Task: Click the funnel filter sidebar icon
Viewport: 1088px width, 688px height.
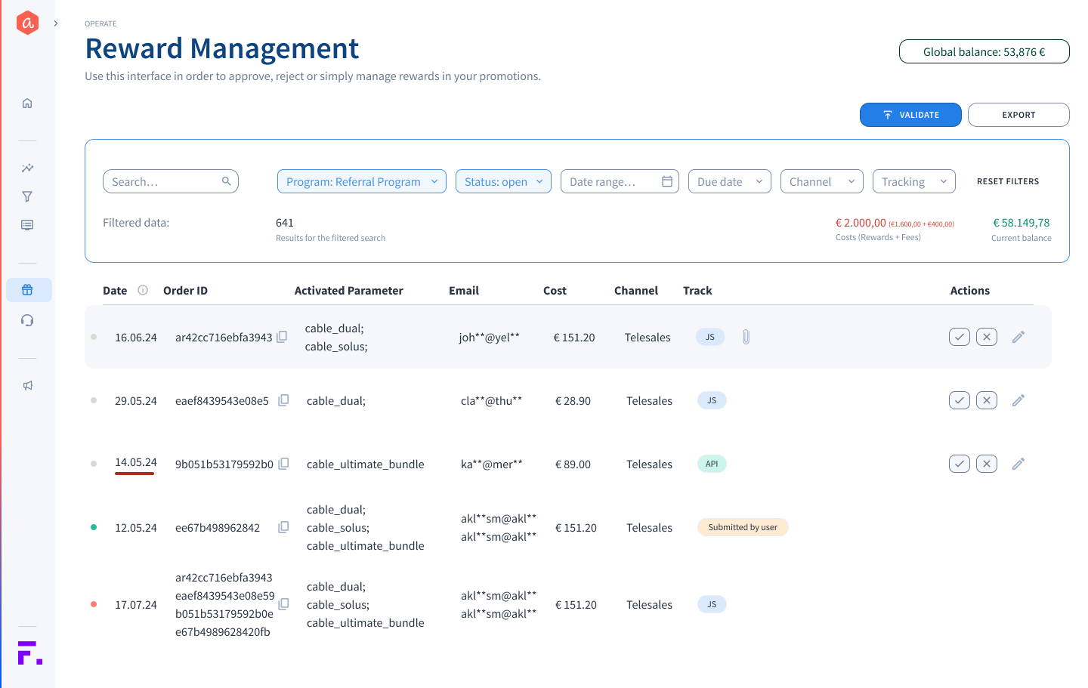Action: click(x=27, y=196)
